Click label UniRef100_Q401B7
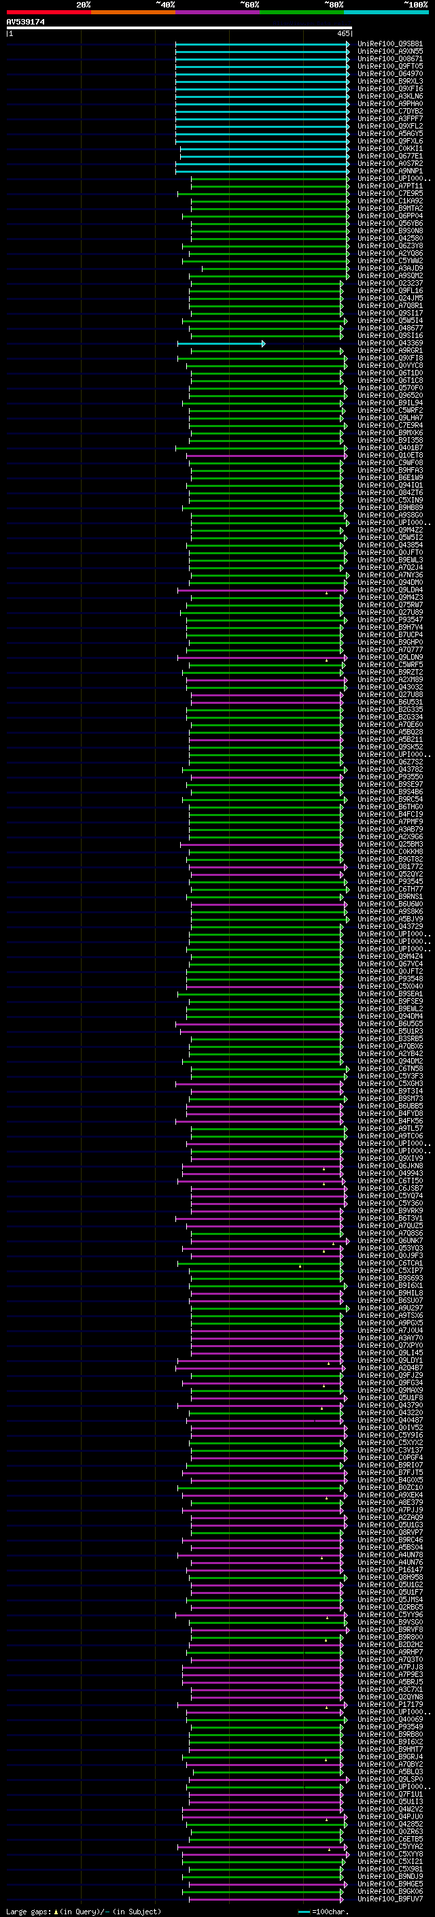The width and height of the screenshot is (435, 1917). pyautogui.click(x=390, y=448)
